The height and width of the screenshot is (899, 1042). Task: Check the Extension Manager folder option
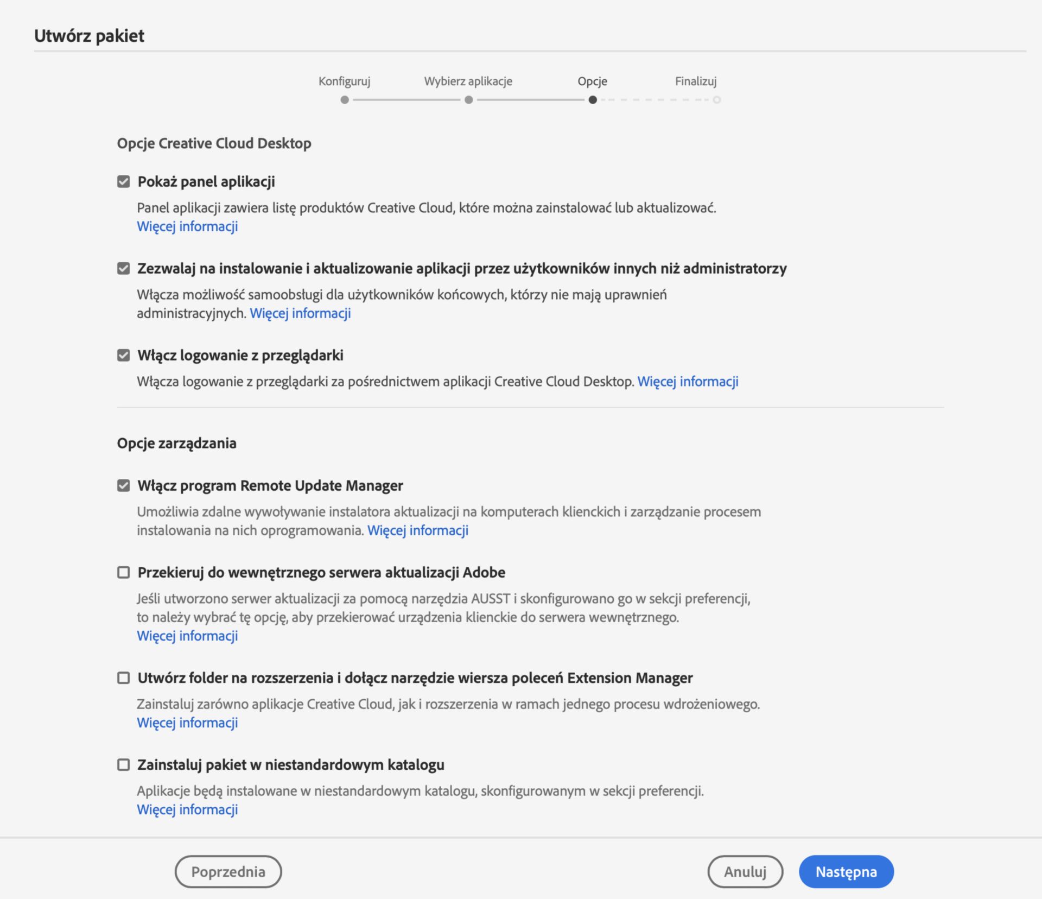(124, 678)
